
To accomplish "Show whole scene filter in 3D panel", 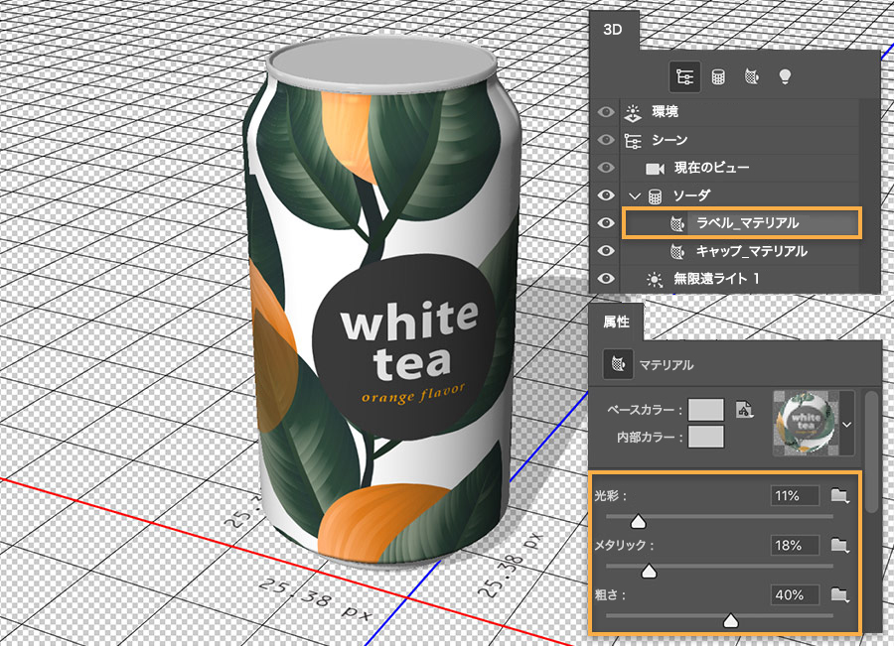I will tap(684, 76).
